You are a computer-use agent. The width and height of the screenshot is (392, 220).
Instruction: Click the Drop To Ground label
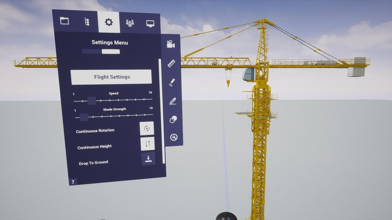[93, 163]
